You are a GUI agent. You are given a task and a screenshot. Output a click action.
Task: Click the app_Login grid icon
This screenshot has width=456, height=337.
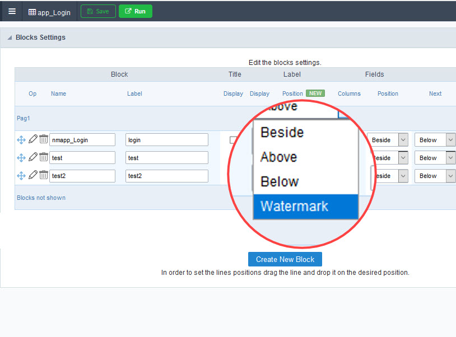click(x=32, y=12)
